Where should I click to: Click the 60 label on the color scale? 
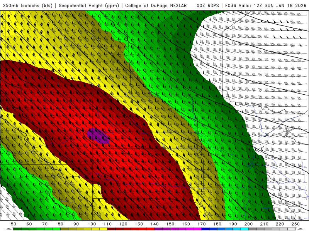(29, 224)
